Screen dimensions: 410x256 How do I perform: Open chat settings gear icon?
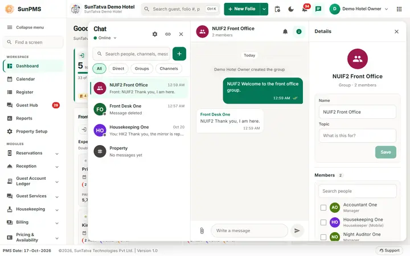tap(155, 34)
